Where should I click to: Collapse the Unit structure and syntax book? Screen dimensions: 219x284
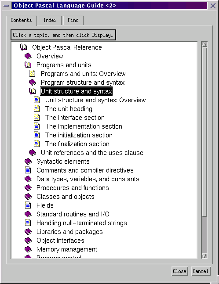tap(33, 91)
